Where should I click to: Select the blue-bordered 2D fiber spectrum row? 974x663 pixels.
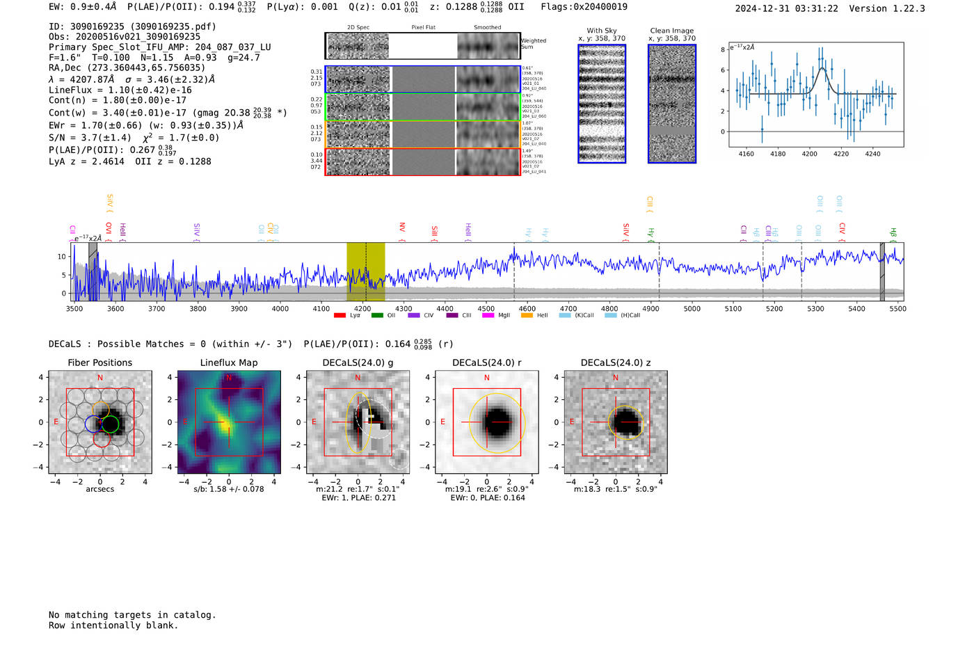click(x=423, y=79)
